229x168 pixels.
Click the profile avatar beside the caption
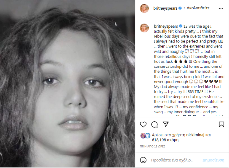tap(144, 28)
